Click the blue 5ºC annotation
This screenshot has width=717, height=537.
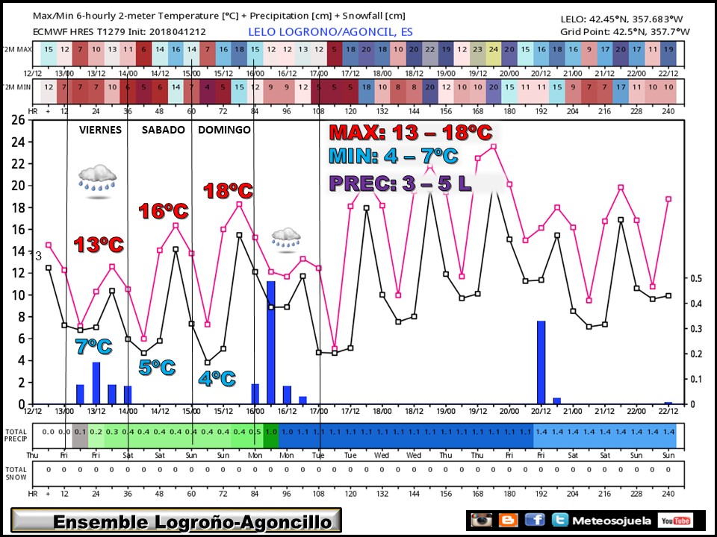(157, 367)
